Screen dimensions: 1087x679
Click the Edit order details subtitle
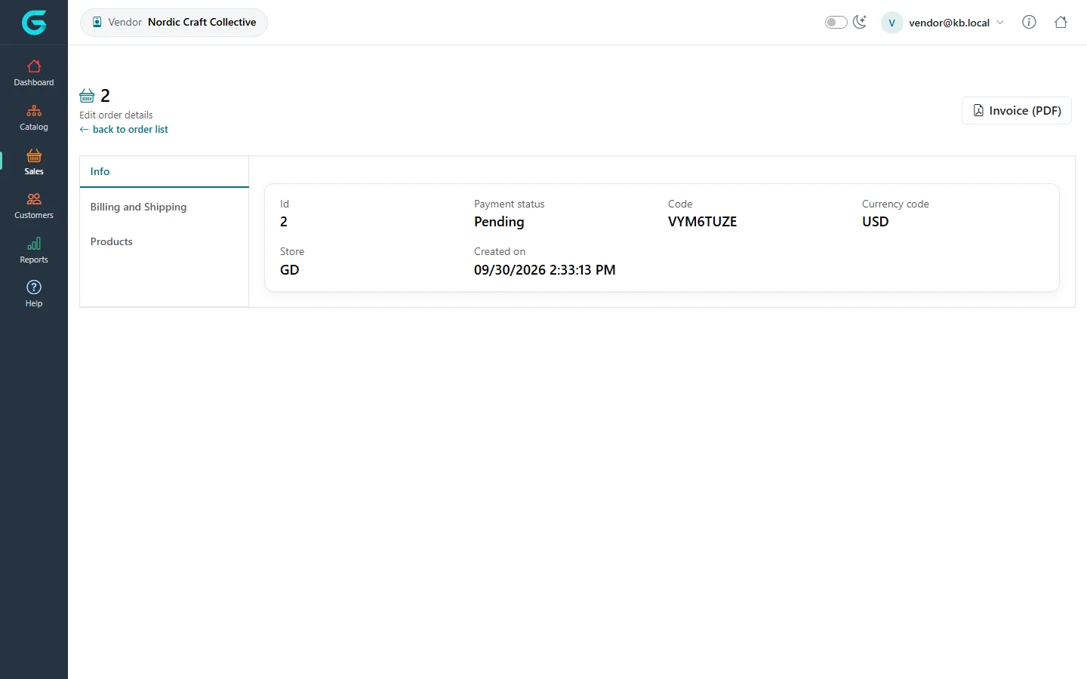[x=116, y=115]
